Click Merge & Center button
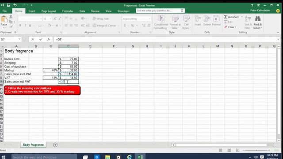Image resolution: width=283 pixels, height=159 pixels. point(104,26)
